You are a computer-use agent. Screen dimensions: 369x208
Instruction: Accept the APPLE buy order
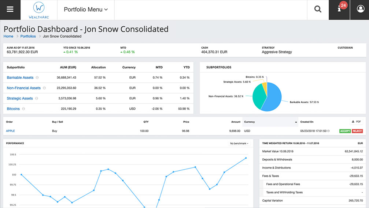point(344,131)
